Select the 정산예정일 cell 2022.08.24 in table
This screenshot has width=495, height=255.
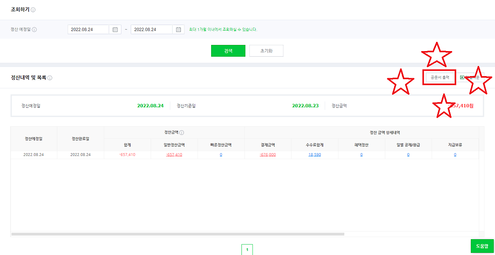pos(34,154)
